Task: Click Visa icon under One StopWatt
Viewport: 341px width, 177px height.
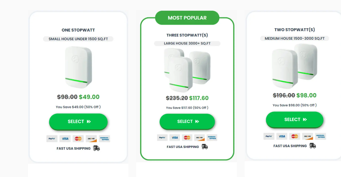Action: (x=65, y=139)
